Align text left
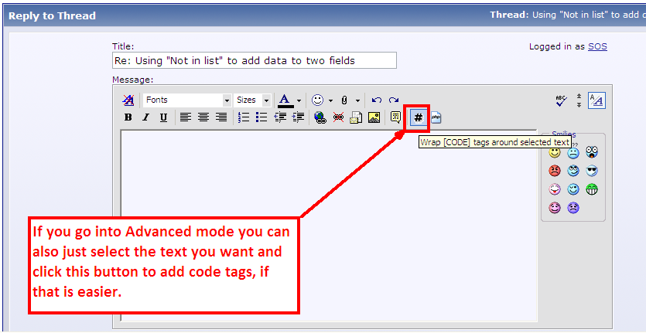 (186, 117)
